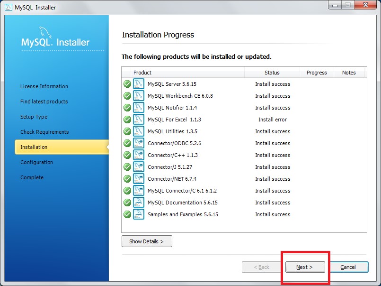
Task: Click green checkmark beside Connector/NET 6.7.4
Action: coord(127,179)
